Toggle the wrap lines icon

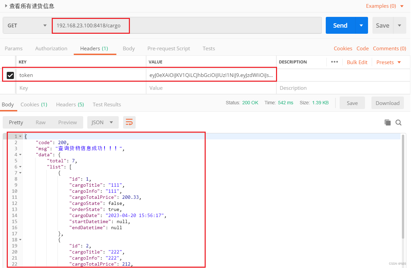[129, 123]
